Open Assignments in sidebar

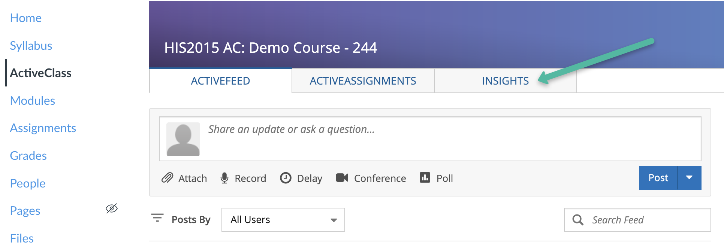click(x=43, y=128)
